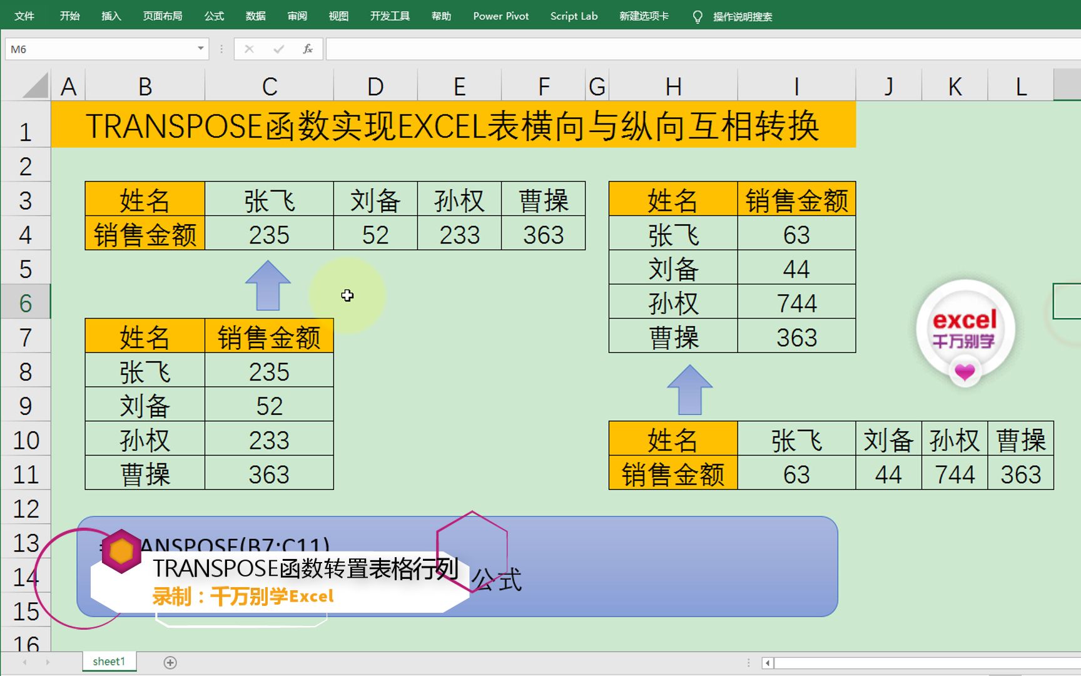Click inside the formula bar input
Viewport: 1081px width, 676px height.
[703, 49]
